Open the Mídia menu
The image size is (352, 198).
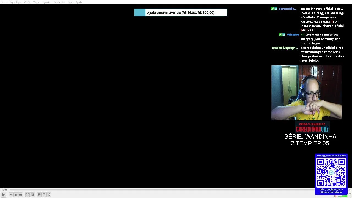[x=4, y=2]
